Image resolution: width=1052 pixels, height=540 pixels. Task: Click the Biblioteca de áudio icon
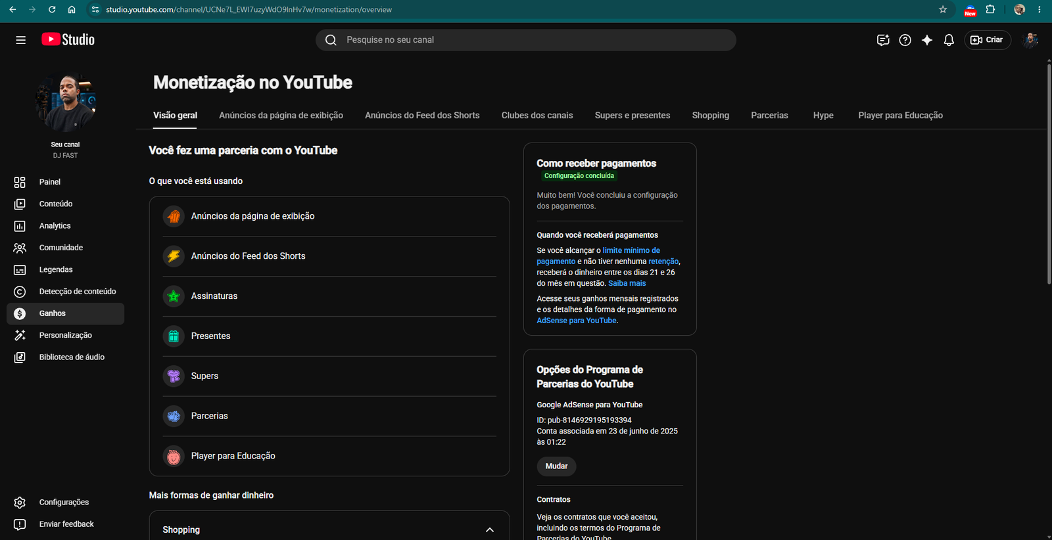point(20,357)
